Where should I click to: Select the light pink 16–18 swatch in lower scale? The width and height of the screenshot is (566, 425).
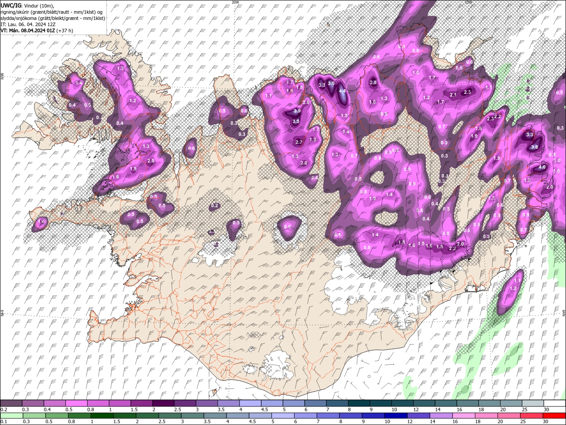[x=463, y=416]
